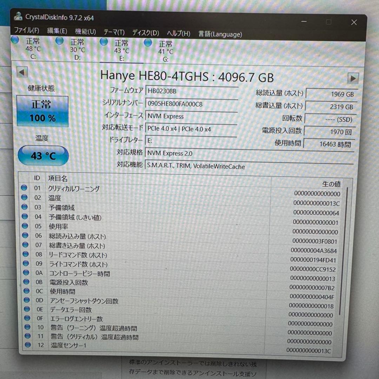The height and width of the screenshot is (379, 379).
Task: Open the テーマ(T) menu
Action: [x=114, y=32]
